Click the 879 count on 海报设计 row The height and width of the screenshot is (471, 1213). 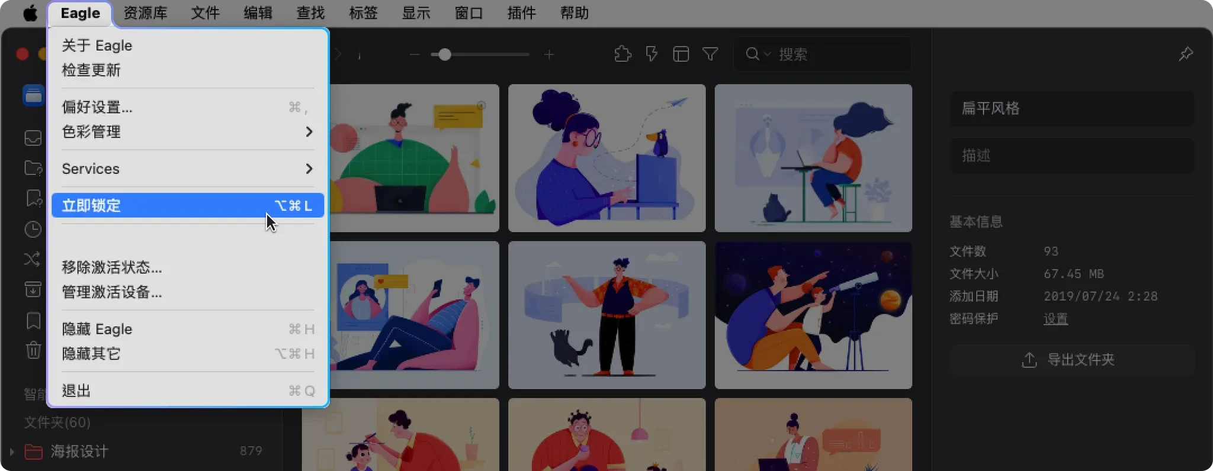(251, 451)
